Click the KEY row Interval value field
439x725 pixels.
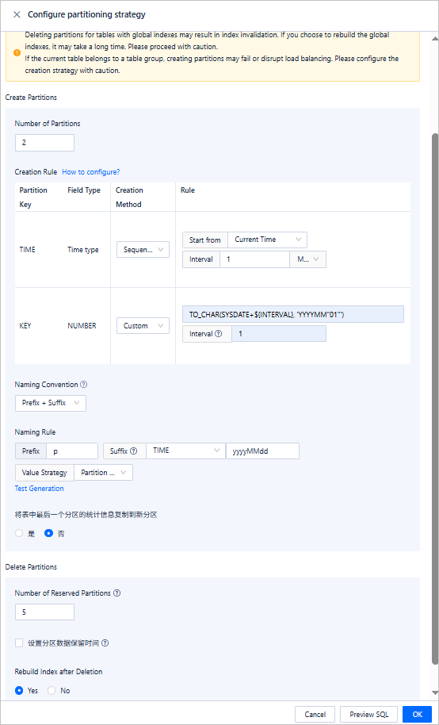pos(279,333)
